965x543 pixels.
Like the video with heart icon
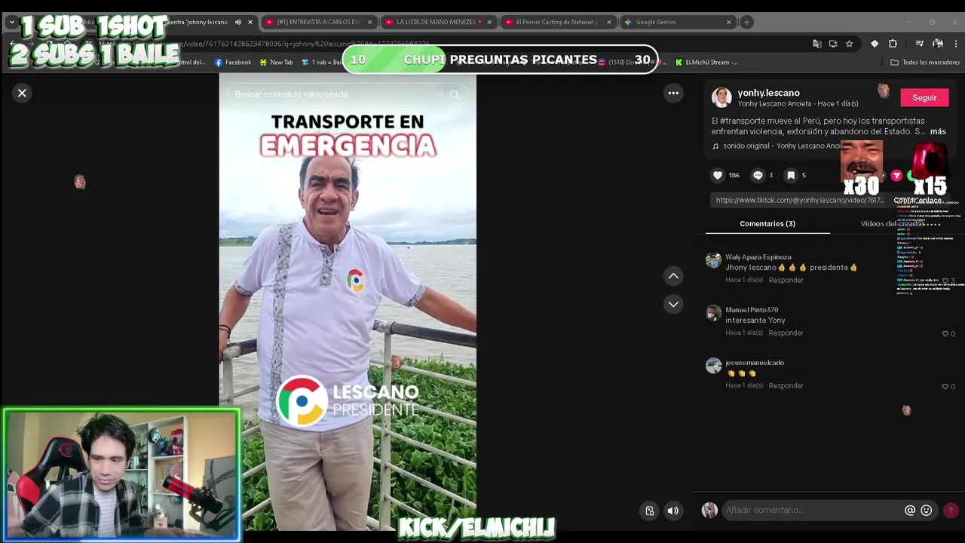point(718,175)
